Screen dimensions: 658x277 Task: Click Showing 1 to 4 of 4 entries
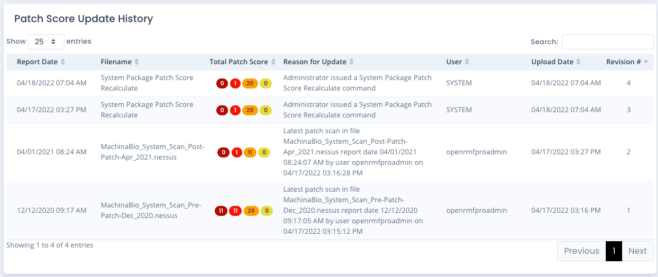point(50,245)
